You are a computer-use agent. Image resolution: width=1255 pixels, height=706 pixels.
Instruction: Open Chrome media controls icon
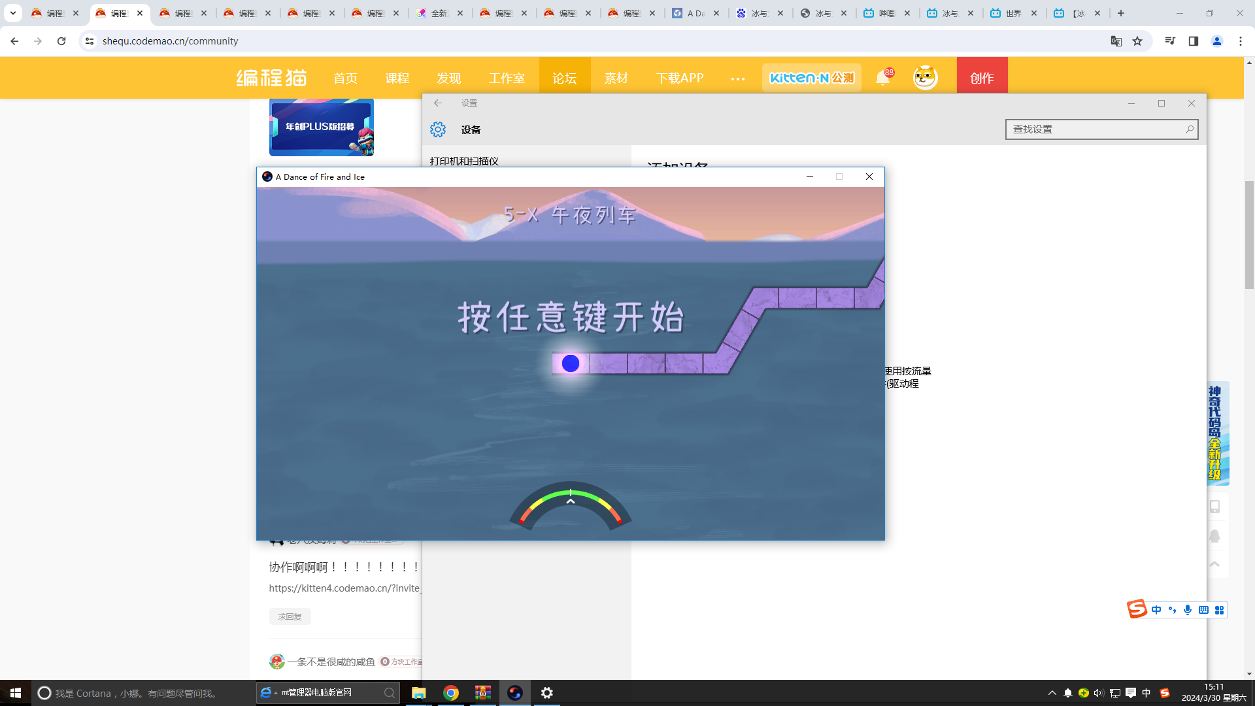[1170, 41]
